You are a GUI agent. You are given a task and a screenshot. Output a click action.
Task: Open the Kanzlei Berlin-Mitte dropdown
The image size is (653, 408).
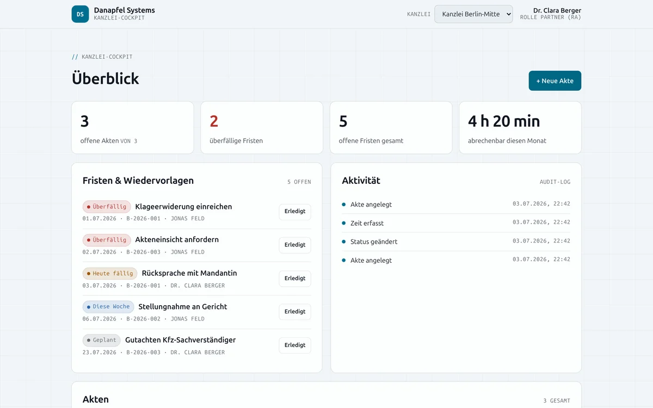pos(473,14)
